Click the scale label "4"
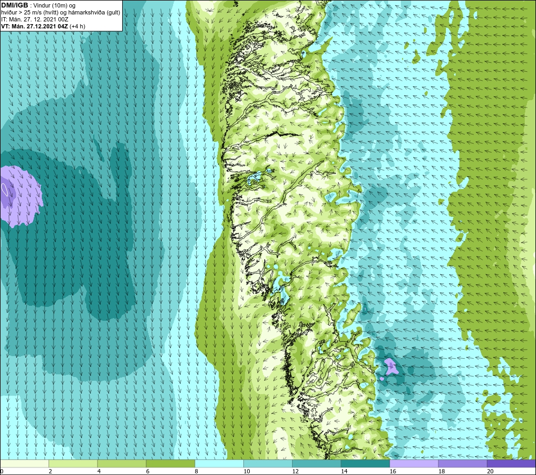Screen dimensions: 536x475 click(x=99, y=472)
